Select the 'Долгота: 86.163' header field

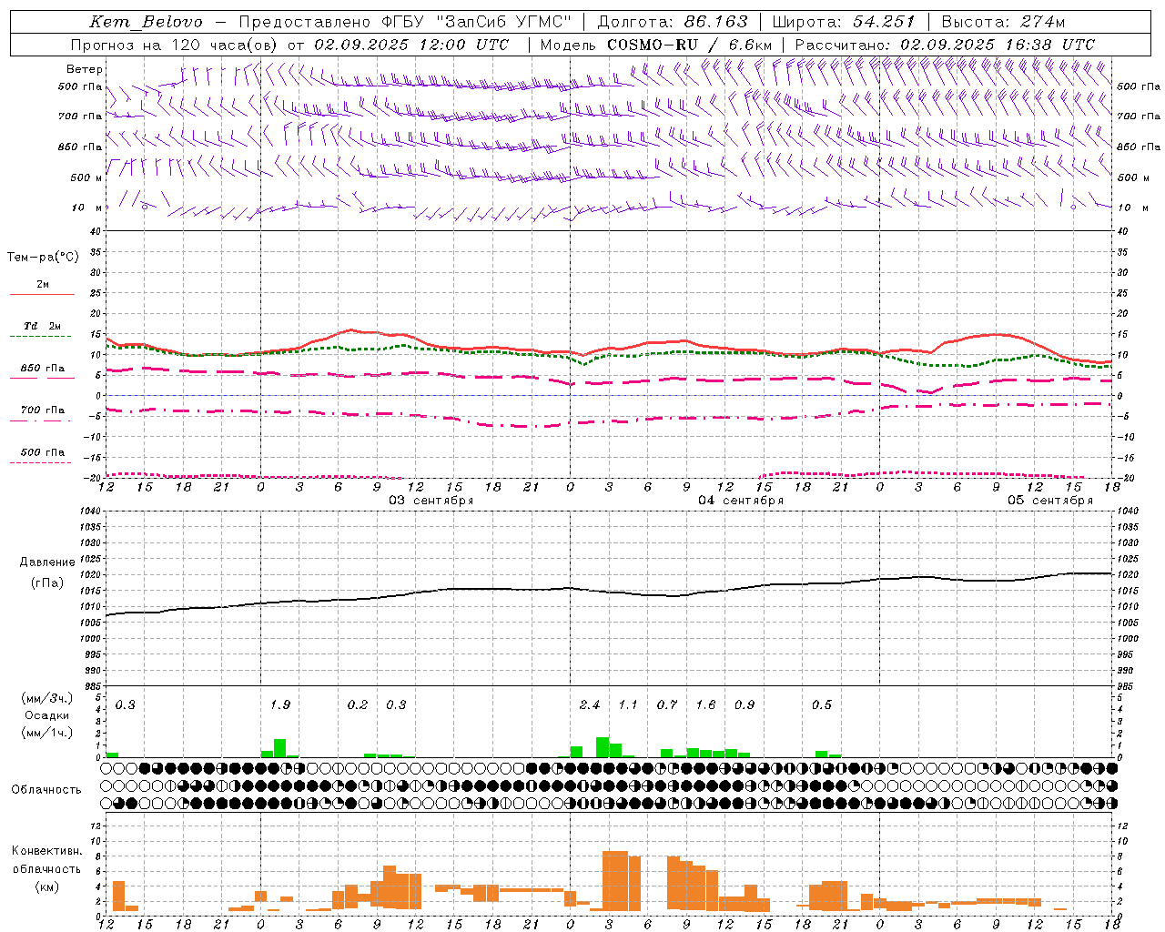pyautogui.click(x=672, y=22)
